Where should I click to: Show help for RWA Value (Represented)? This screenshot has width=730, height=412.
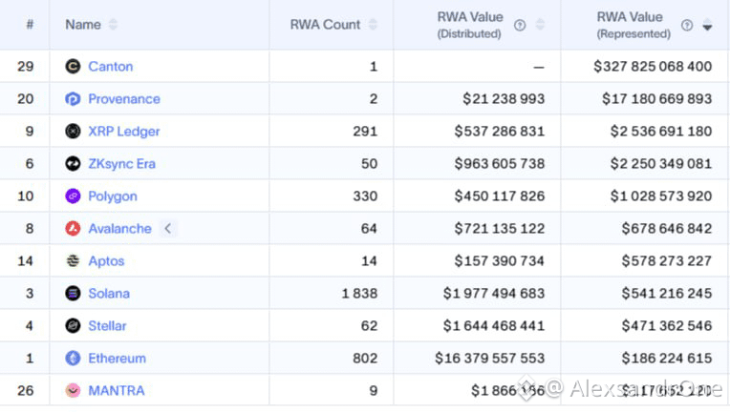pyautogui.click(x=687, y=25)
